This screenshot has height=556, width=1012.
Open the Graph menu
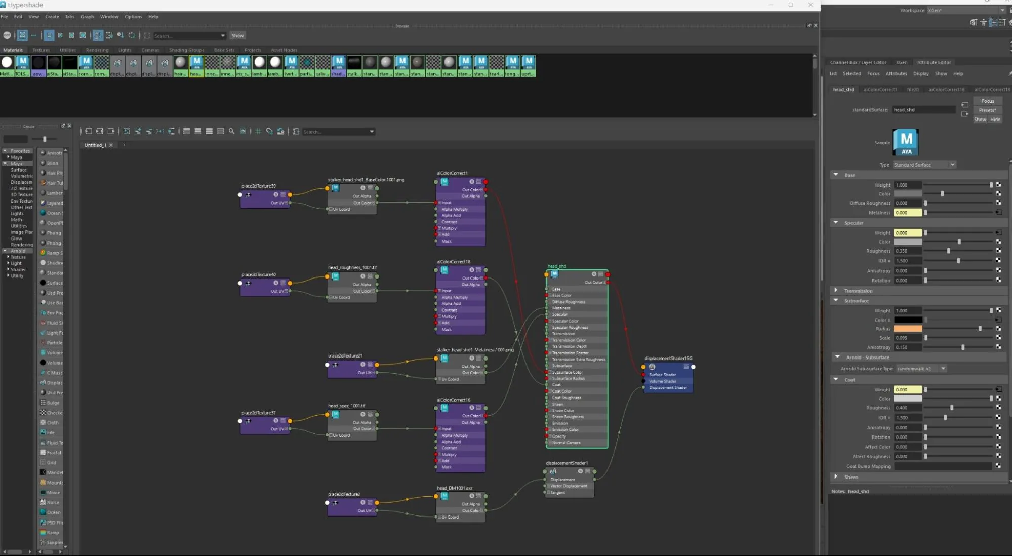coord(87,17)
